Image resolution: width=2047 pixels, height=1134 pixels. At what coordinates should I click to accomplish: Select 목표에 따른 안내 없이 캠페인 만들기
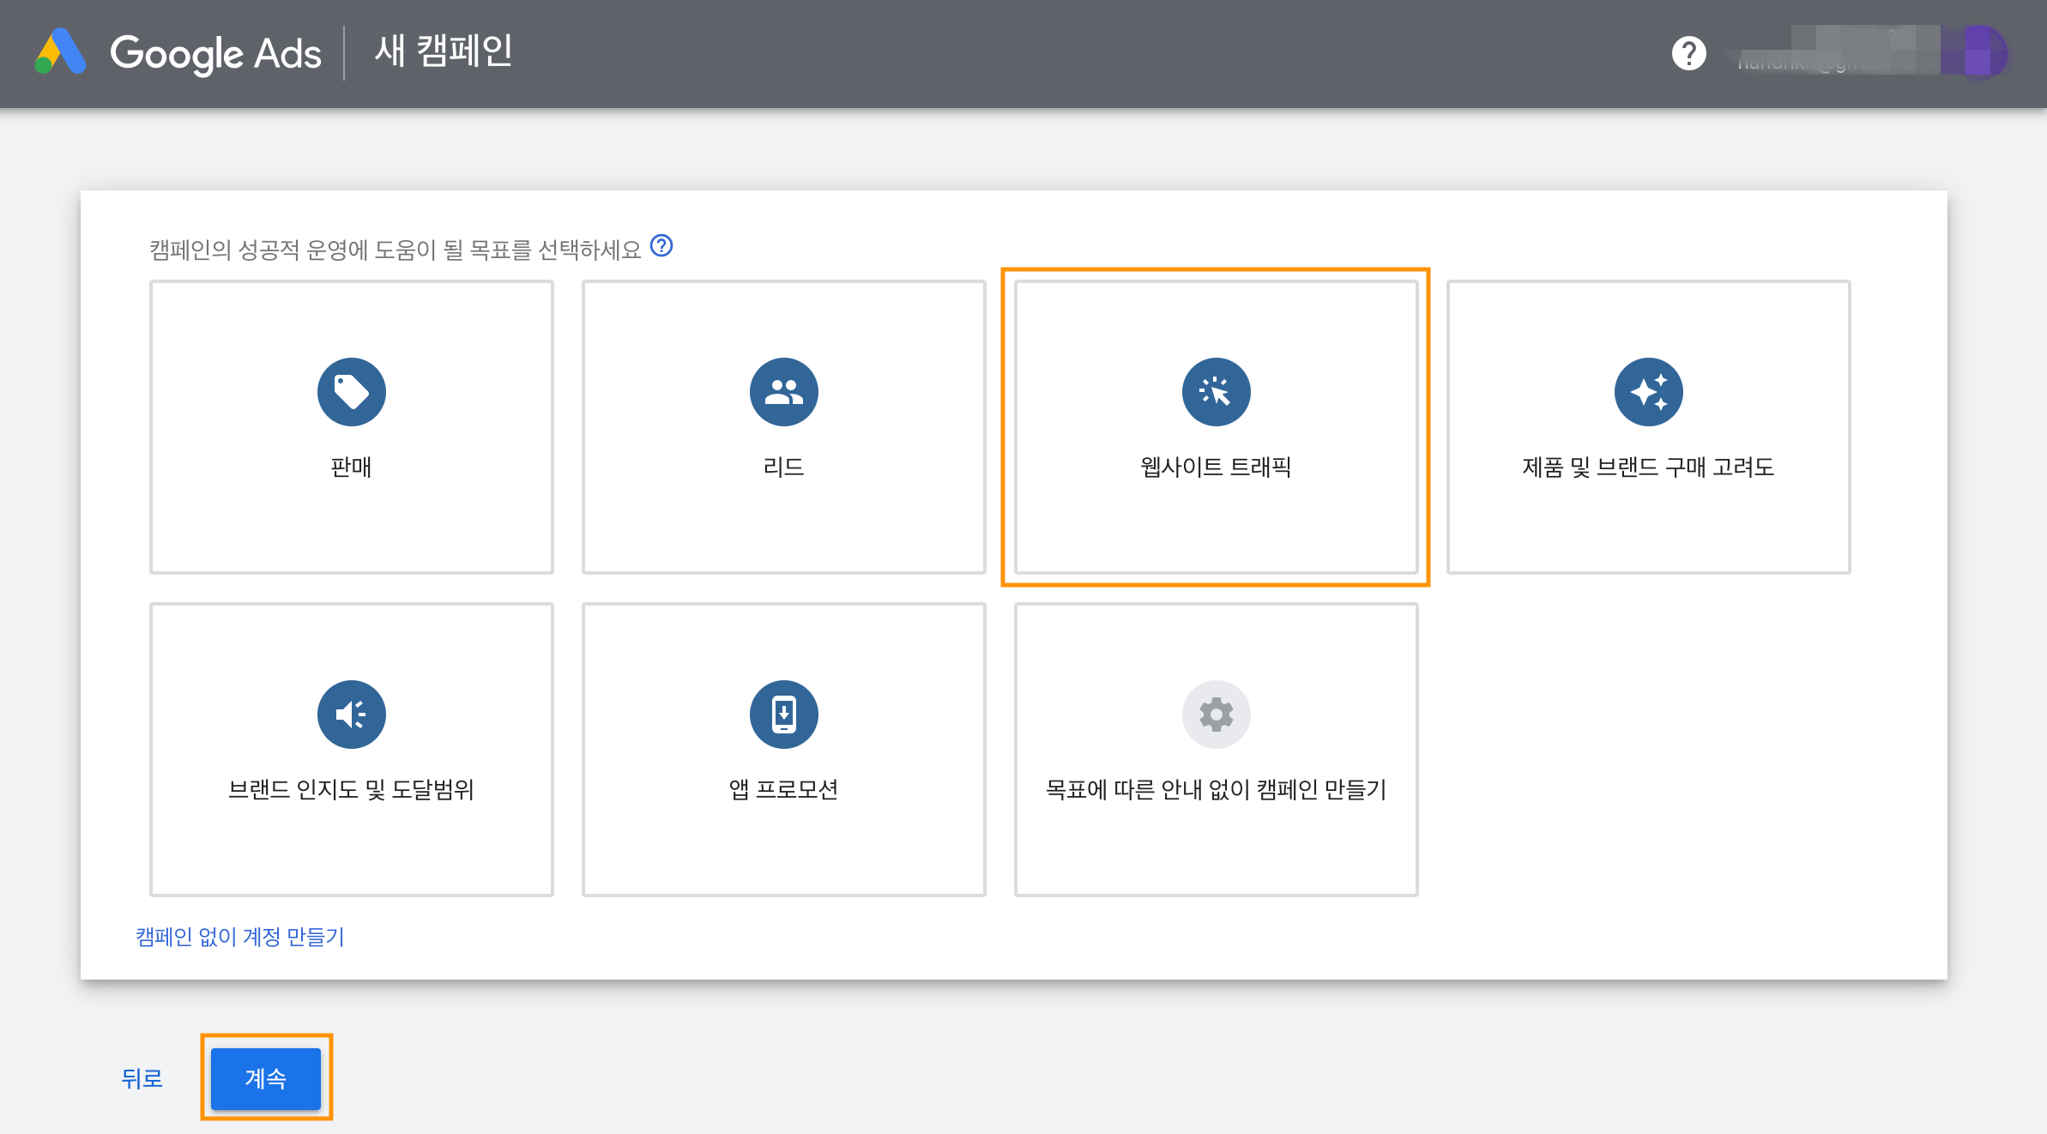pos(1216,790)
